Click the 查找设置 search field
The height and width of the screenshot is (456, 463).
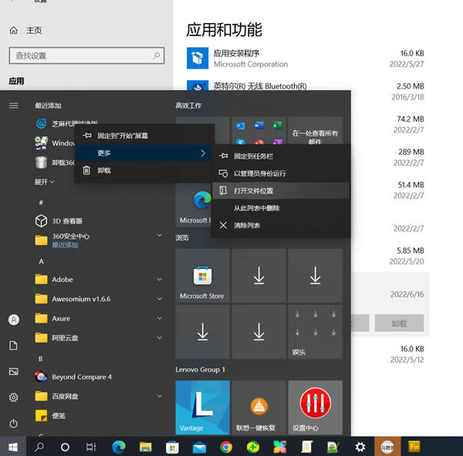(86, 55)
